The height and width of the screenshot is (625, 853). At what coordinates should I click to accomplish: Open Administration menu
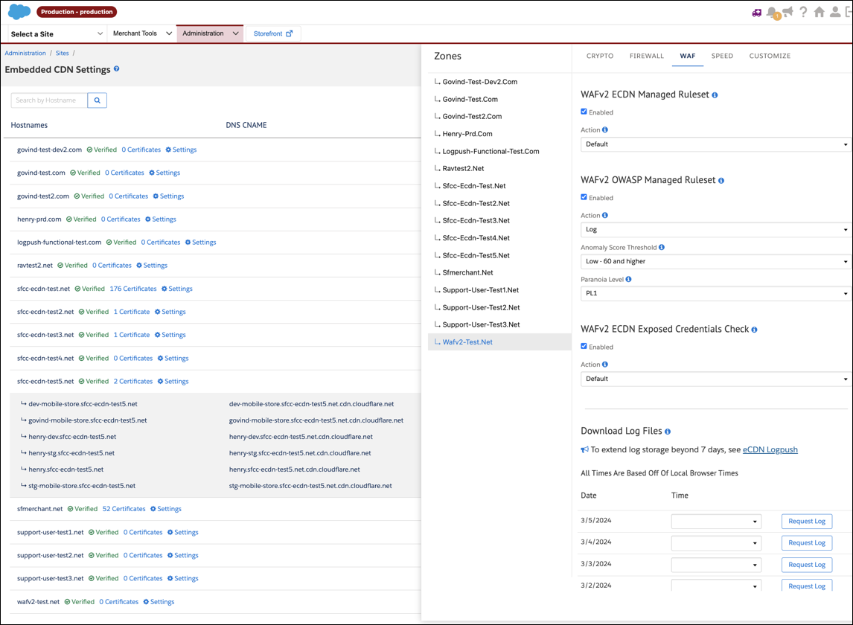pos(210,33)
